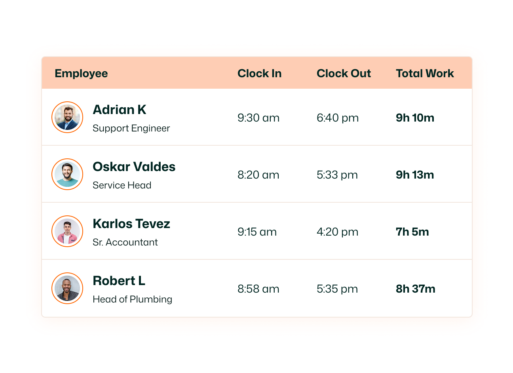Click the Support Engineer job title
This screenshot has height=373, width=513.
point(131,128)
